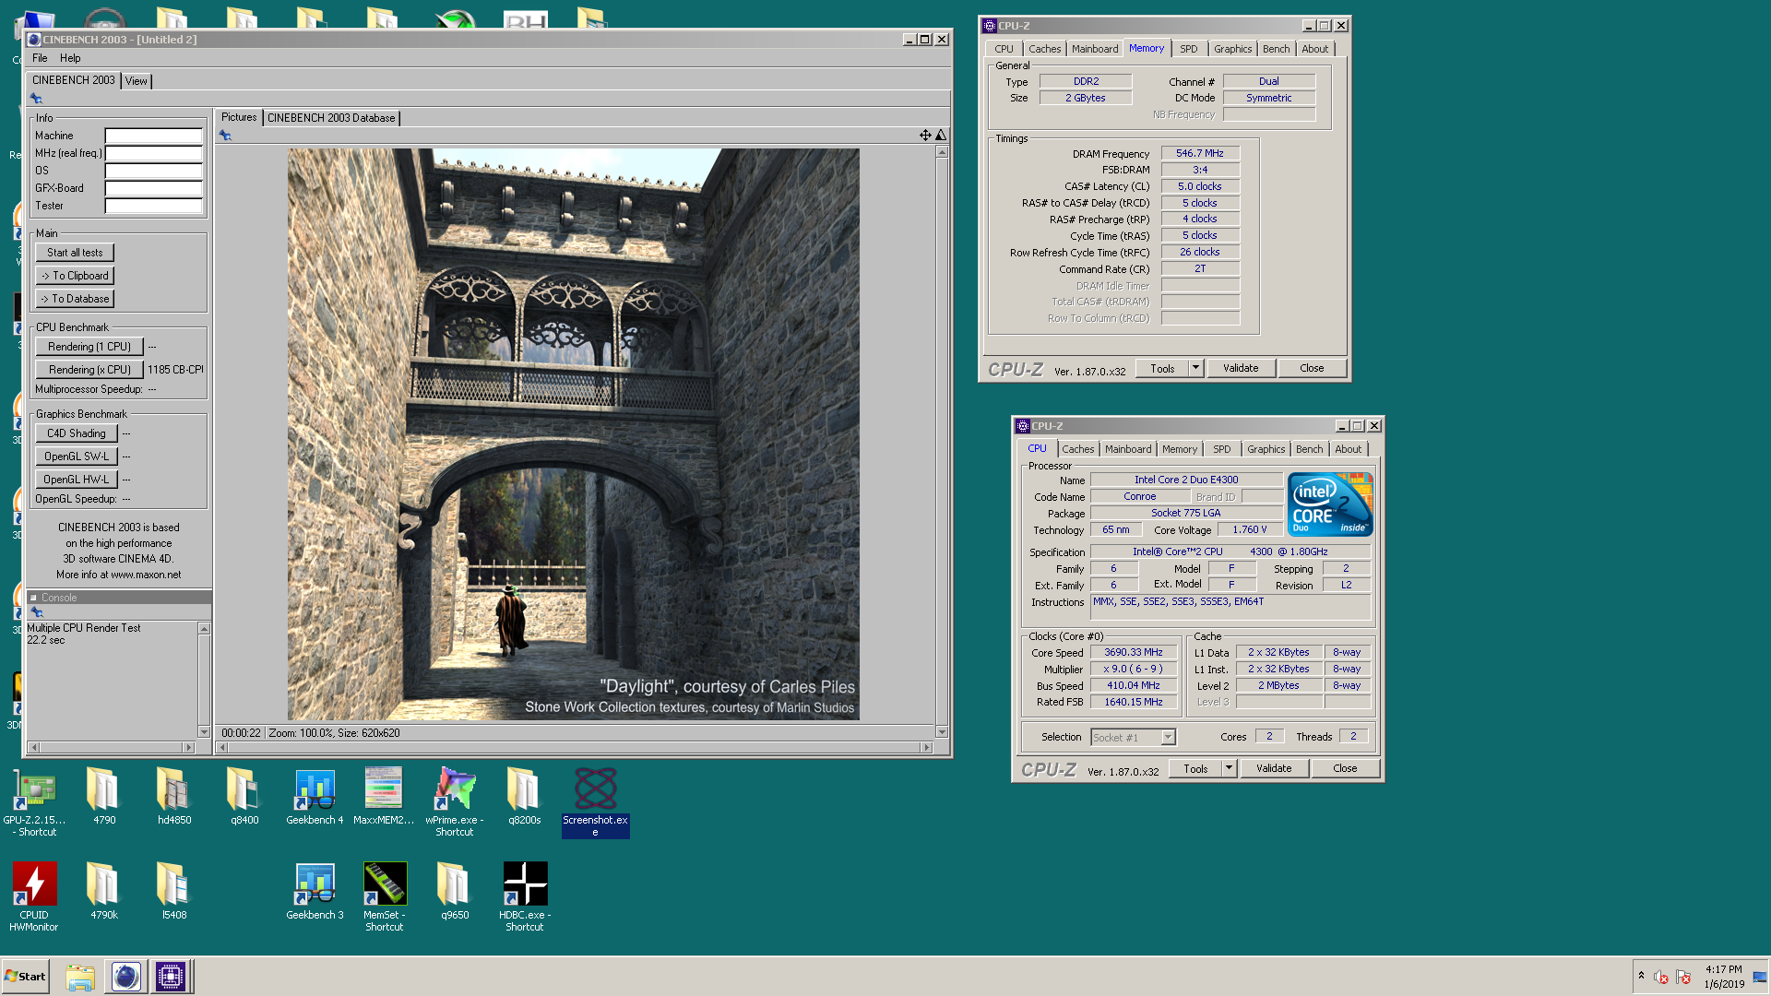Click console scrollbar up arrow
1771x996 pixels.
click(x=204, y=629)
